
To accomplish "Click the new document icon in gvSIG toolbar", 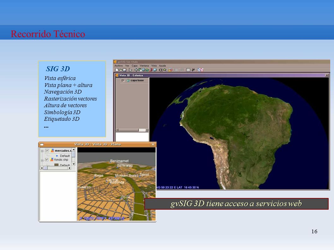I will [117, 70].
